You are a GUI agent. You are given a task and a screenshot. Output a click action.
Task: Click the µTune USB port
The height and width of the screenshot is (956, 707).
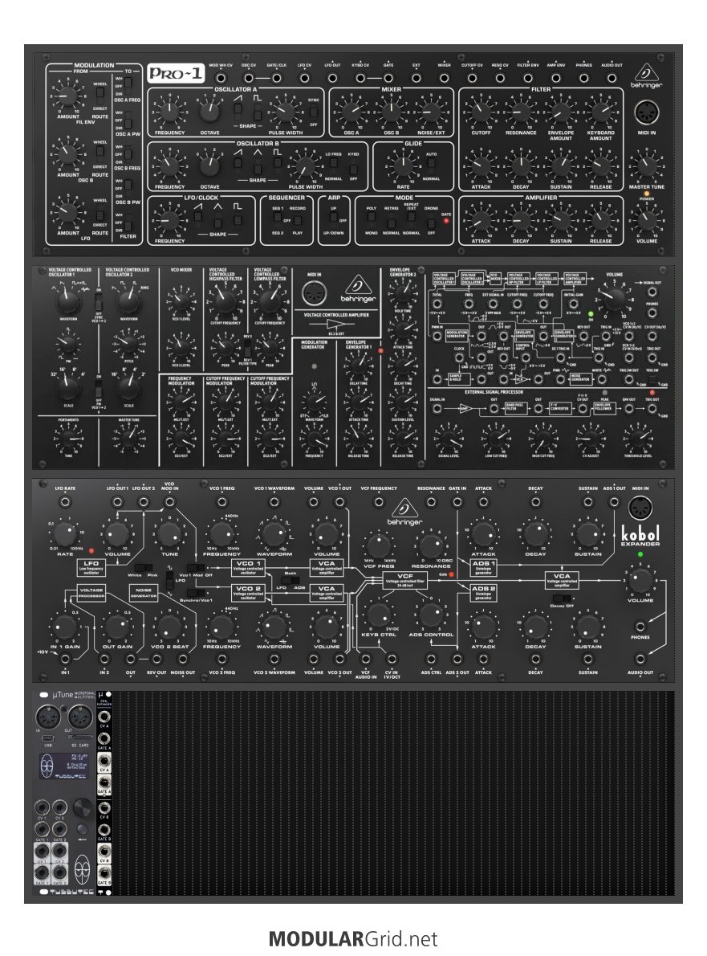click(48, 738)
